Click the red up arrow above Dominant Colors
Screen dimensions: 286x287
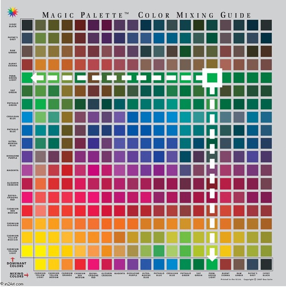pyautogui.click(x=13, y=259)
